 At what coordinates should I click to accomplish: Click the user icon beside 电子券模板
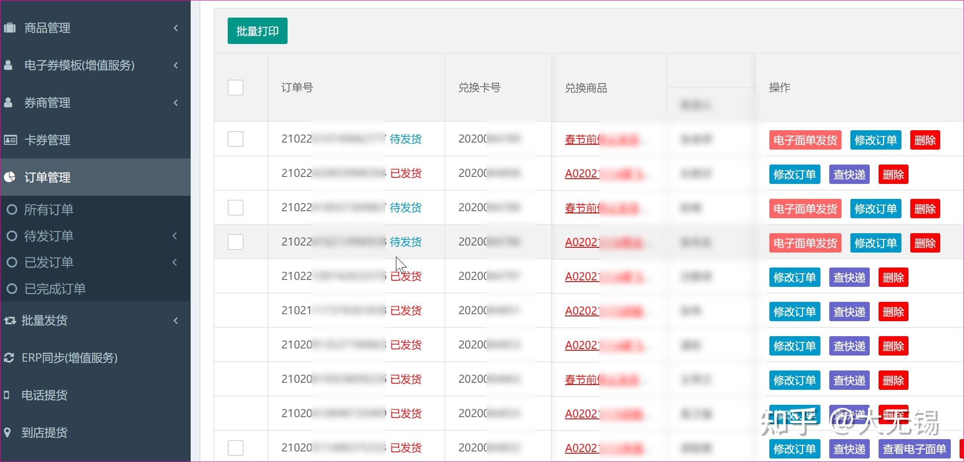[x=8, y=66]
